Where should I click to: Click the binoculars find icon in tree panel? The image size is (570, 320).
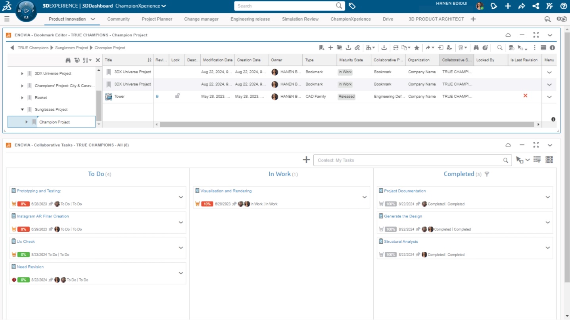pos(68,60)
